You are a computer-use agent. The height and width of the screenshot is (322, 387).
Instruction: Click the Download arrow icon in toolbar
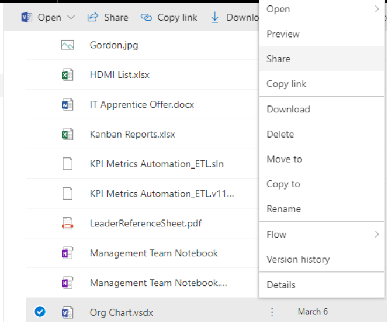(215, 17)
